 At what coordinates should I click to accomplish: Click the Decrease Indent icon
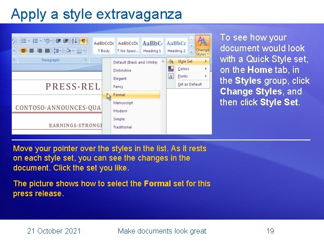click(58, 41)
